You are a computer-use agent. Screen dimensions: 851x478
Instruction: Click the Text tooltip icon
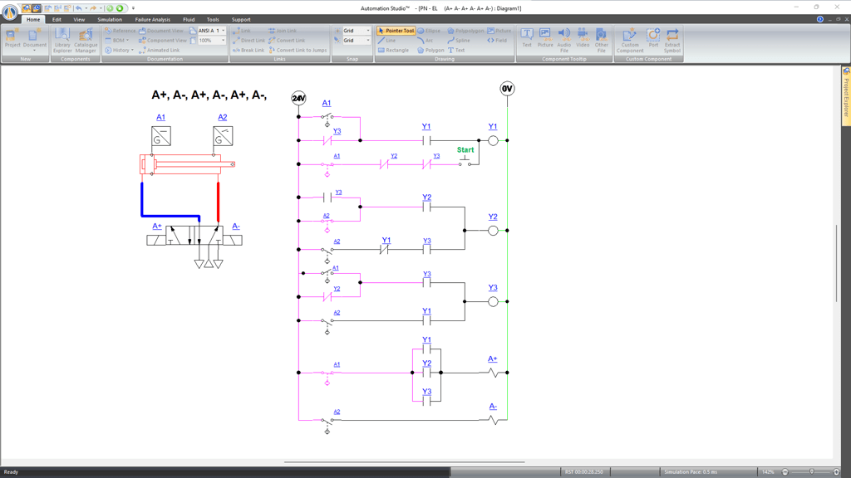tap(526, 39)
